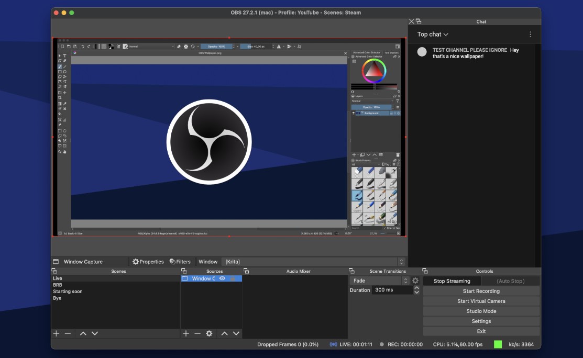Open the Scene Transitions gear settings
The height and width of the screenshot is (358, 583).
click(x=415, y=281)
